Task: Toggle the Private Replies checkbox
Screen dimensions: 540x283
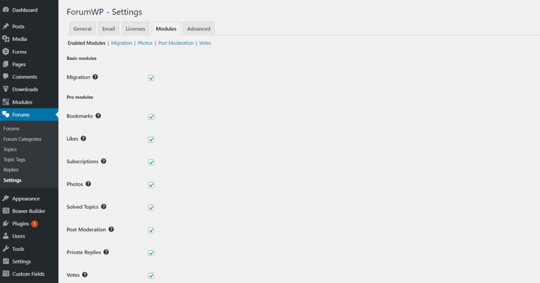Action: click(x=151, y=253)
